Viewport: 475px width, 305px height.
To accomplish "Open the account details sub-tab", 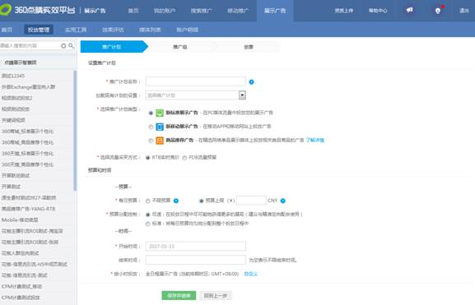I will click(187, 30).
